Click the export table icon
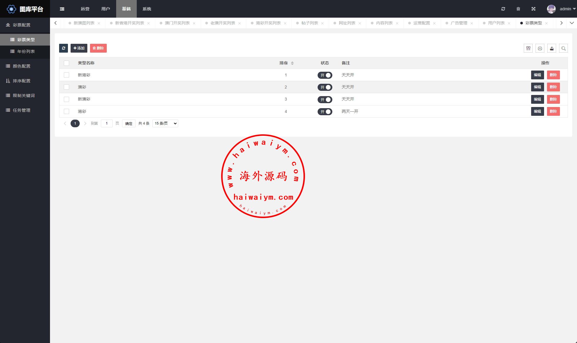The image size is (577, 343). click(x=552, y=48)
